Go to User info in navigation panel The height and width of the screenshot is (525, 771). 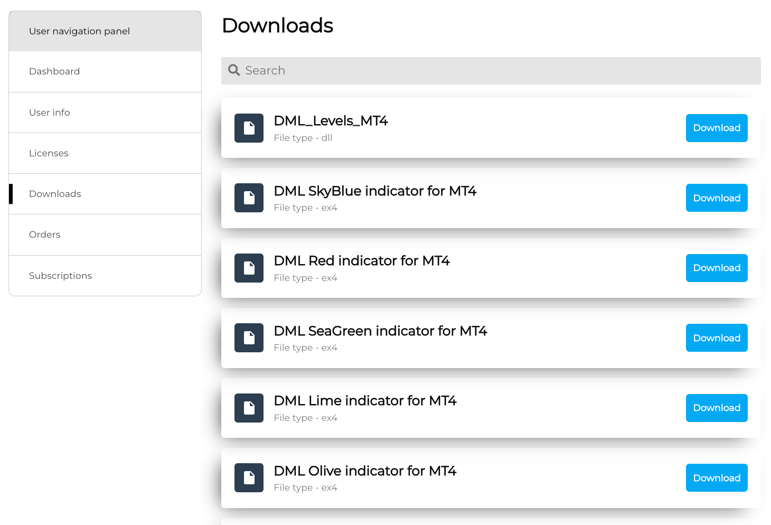(x=50, y=112)
